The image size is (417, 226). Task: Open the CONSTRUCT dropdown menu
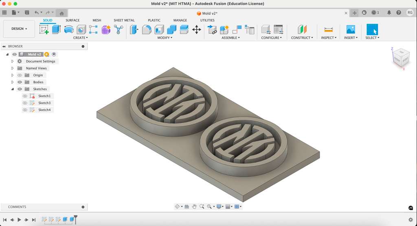coord(302,38)
